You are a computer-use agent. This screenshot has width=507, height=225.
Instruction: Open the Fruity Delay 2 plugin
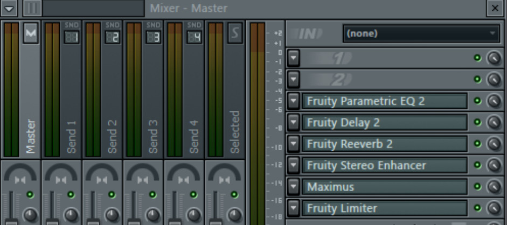point(385,123)
